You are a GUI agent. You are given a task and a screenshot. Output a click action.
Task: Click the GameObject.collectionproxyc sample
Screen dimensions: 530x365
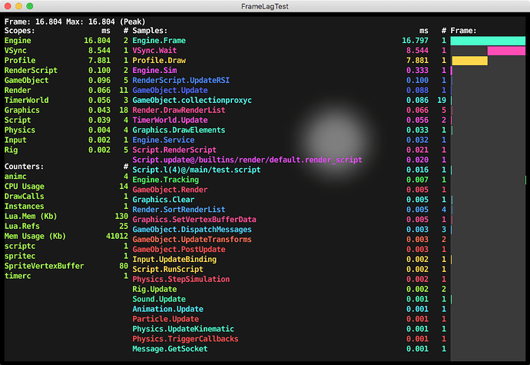click(192, 100)
